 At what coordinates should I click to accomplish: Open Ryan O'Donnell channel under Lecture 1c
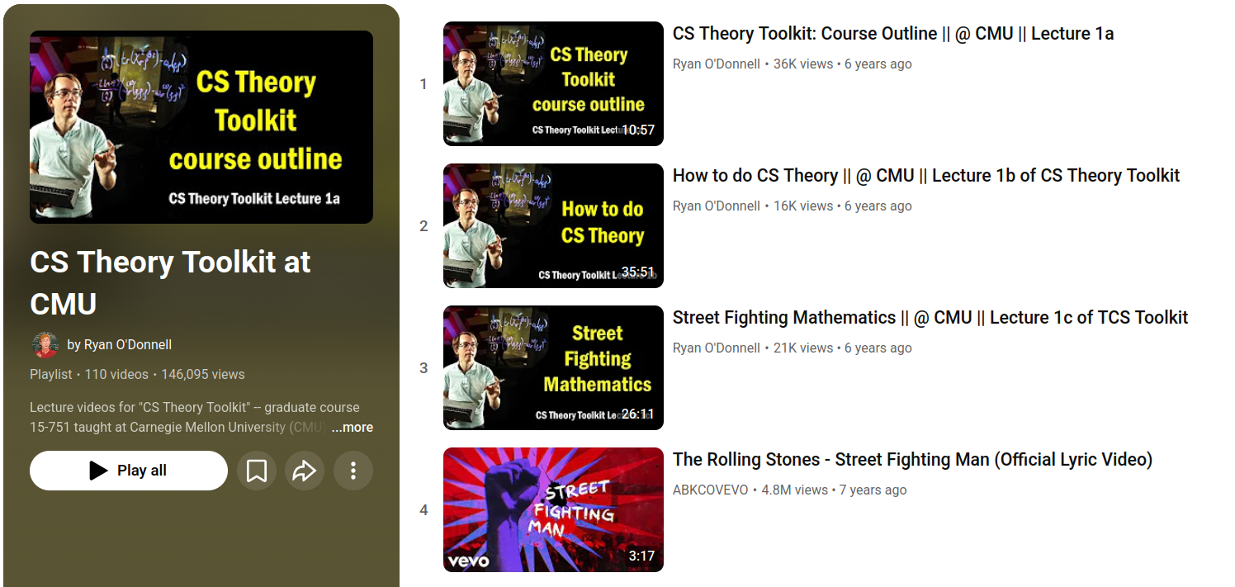click(x=716, y=348)
